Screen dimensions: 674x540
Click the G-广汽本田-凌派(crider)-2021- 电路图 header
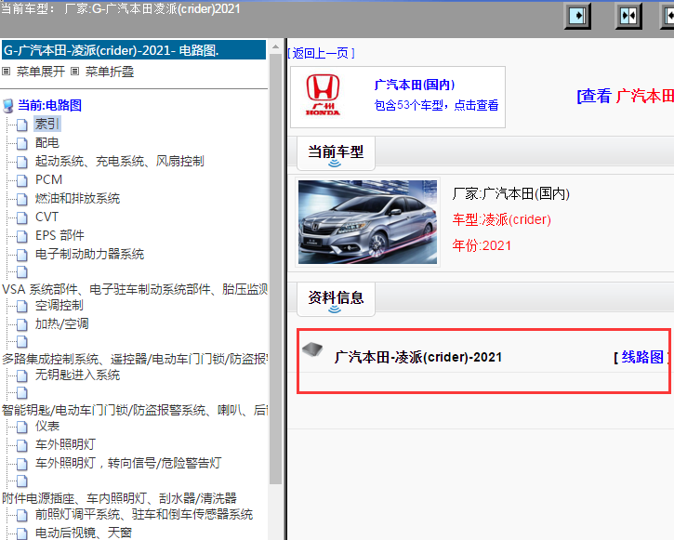point(134,50)
